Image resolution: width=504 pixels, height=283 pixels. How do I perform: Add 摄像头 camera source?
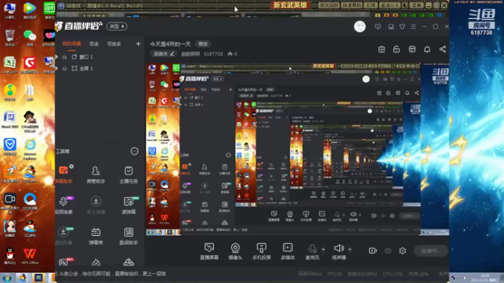(x=235, y=251)
